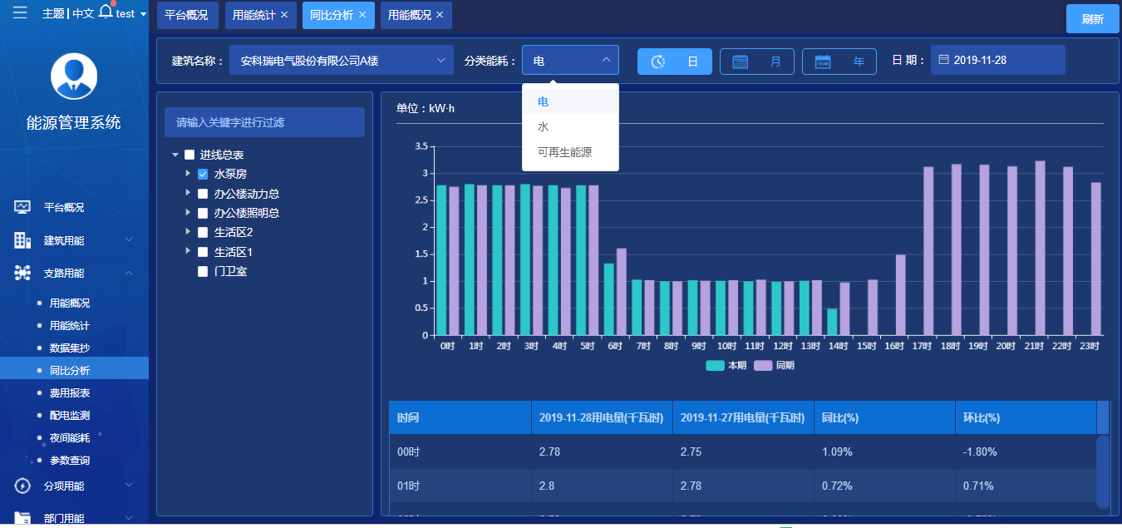Viewport: 1122px width, 528px height.
Task: Select the 月 month view button
Action: [757, 62]
